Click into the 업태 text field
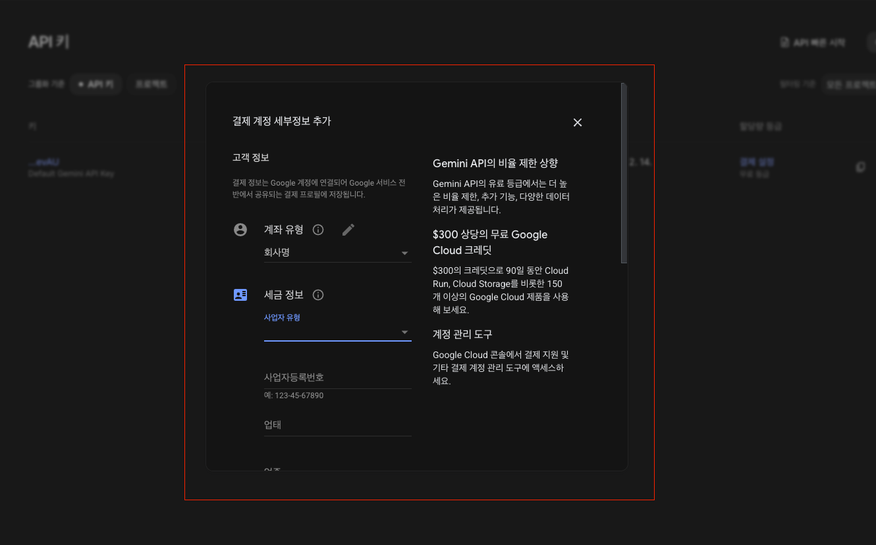Image resolution: width=876 pixels, height=545 pixels. 338,425
